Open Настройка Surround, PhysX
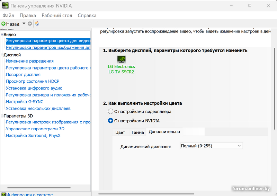The width and height of the screenshot is (277, 196). tap(33, 136)
